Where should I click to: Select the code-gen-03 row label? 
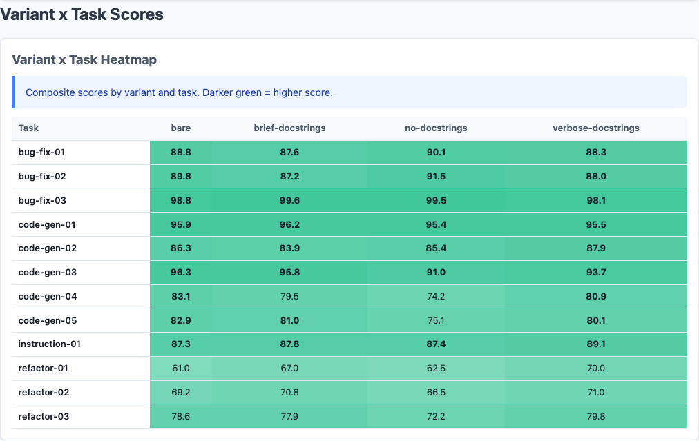(47, 272)
